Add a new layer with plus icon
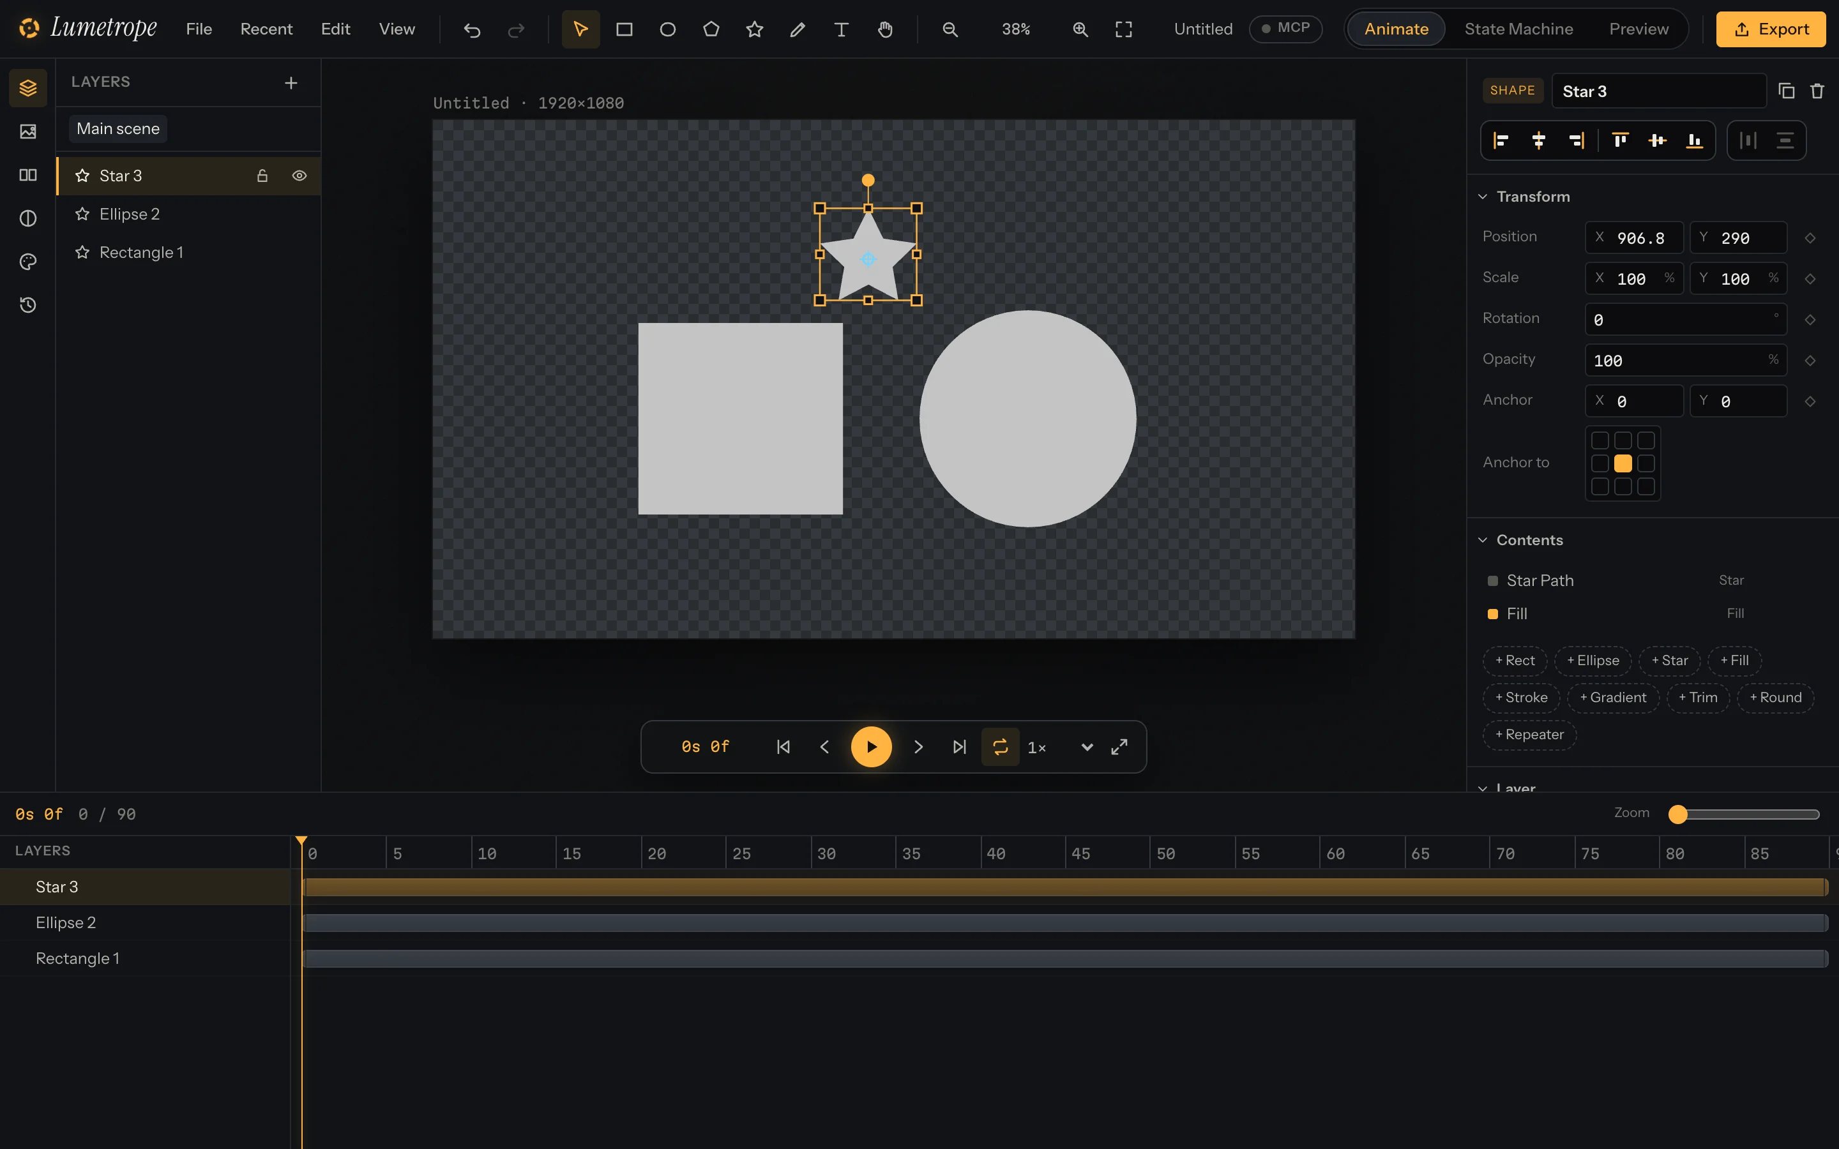 [x=291, y=83]
